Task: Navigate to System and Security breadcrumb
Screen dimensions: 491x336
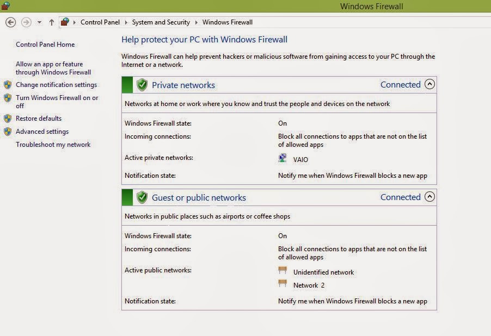Action: point(161,22)
